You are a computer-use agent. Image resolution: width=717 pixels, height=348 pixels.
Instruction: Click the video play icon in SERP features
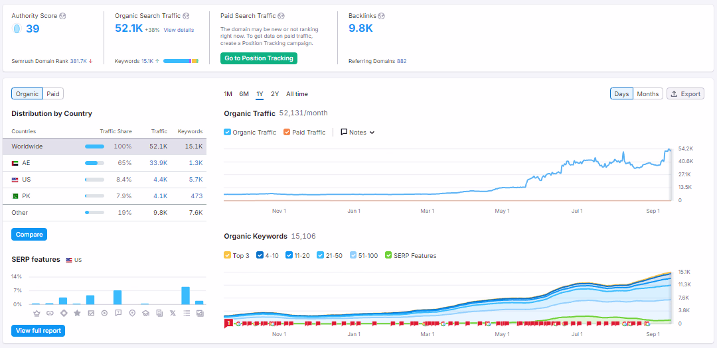(104, 313)
